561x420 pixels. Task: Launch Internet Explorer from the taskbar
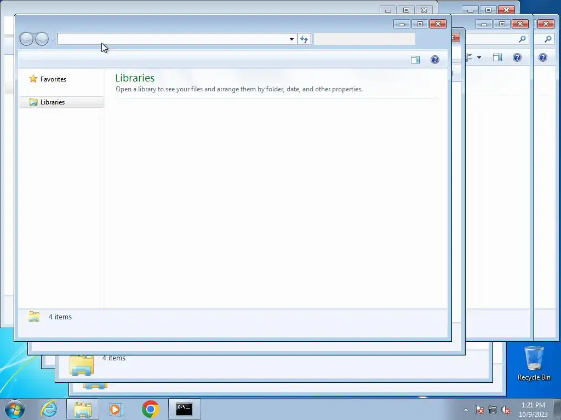click(49, 409)
